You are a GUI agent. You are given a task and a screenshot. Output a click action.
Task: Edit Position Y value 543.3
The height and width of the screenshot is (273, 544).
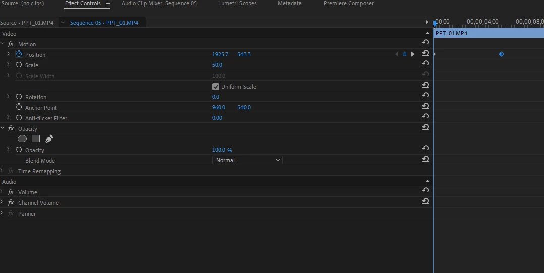coord(244,54)
